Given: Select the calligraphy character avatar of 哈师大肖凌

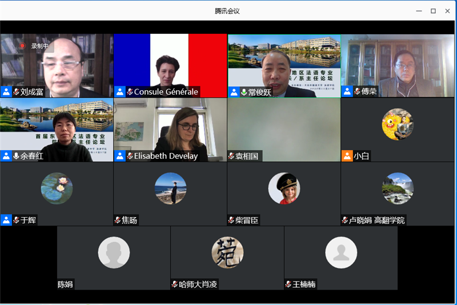Looking at the screenshot, I should [x=227, y=252].
